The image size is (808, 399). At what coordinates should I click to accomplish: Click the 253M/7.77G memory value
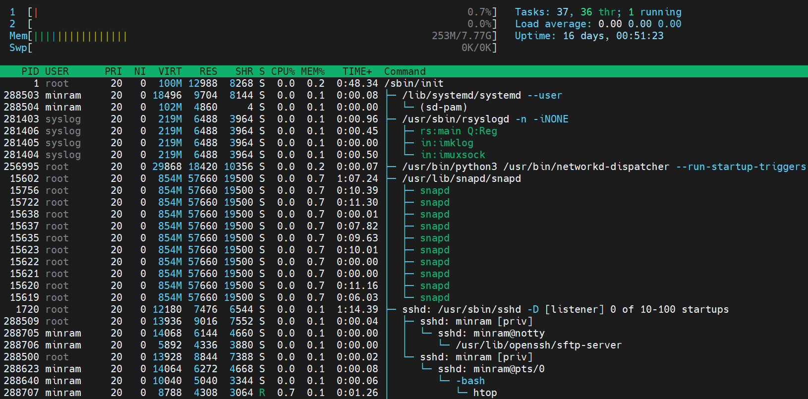pos(462,36)
